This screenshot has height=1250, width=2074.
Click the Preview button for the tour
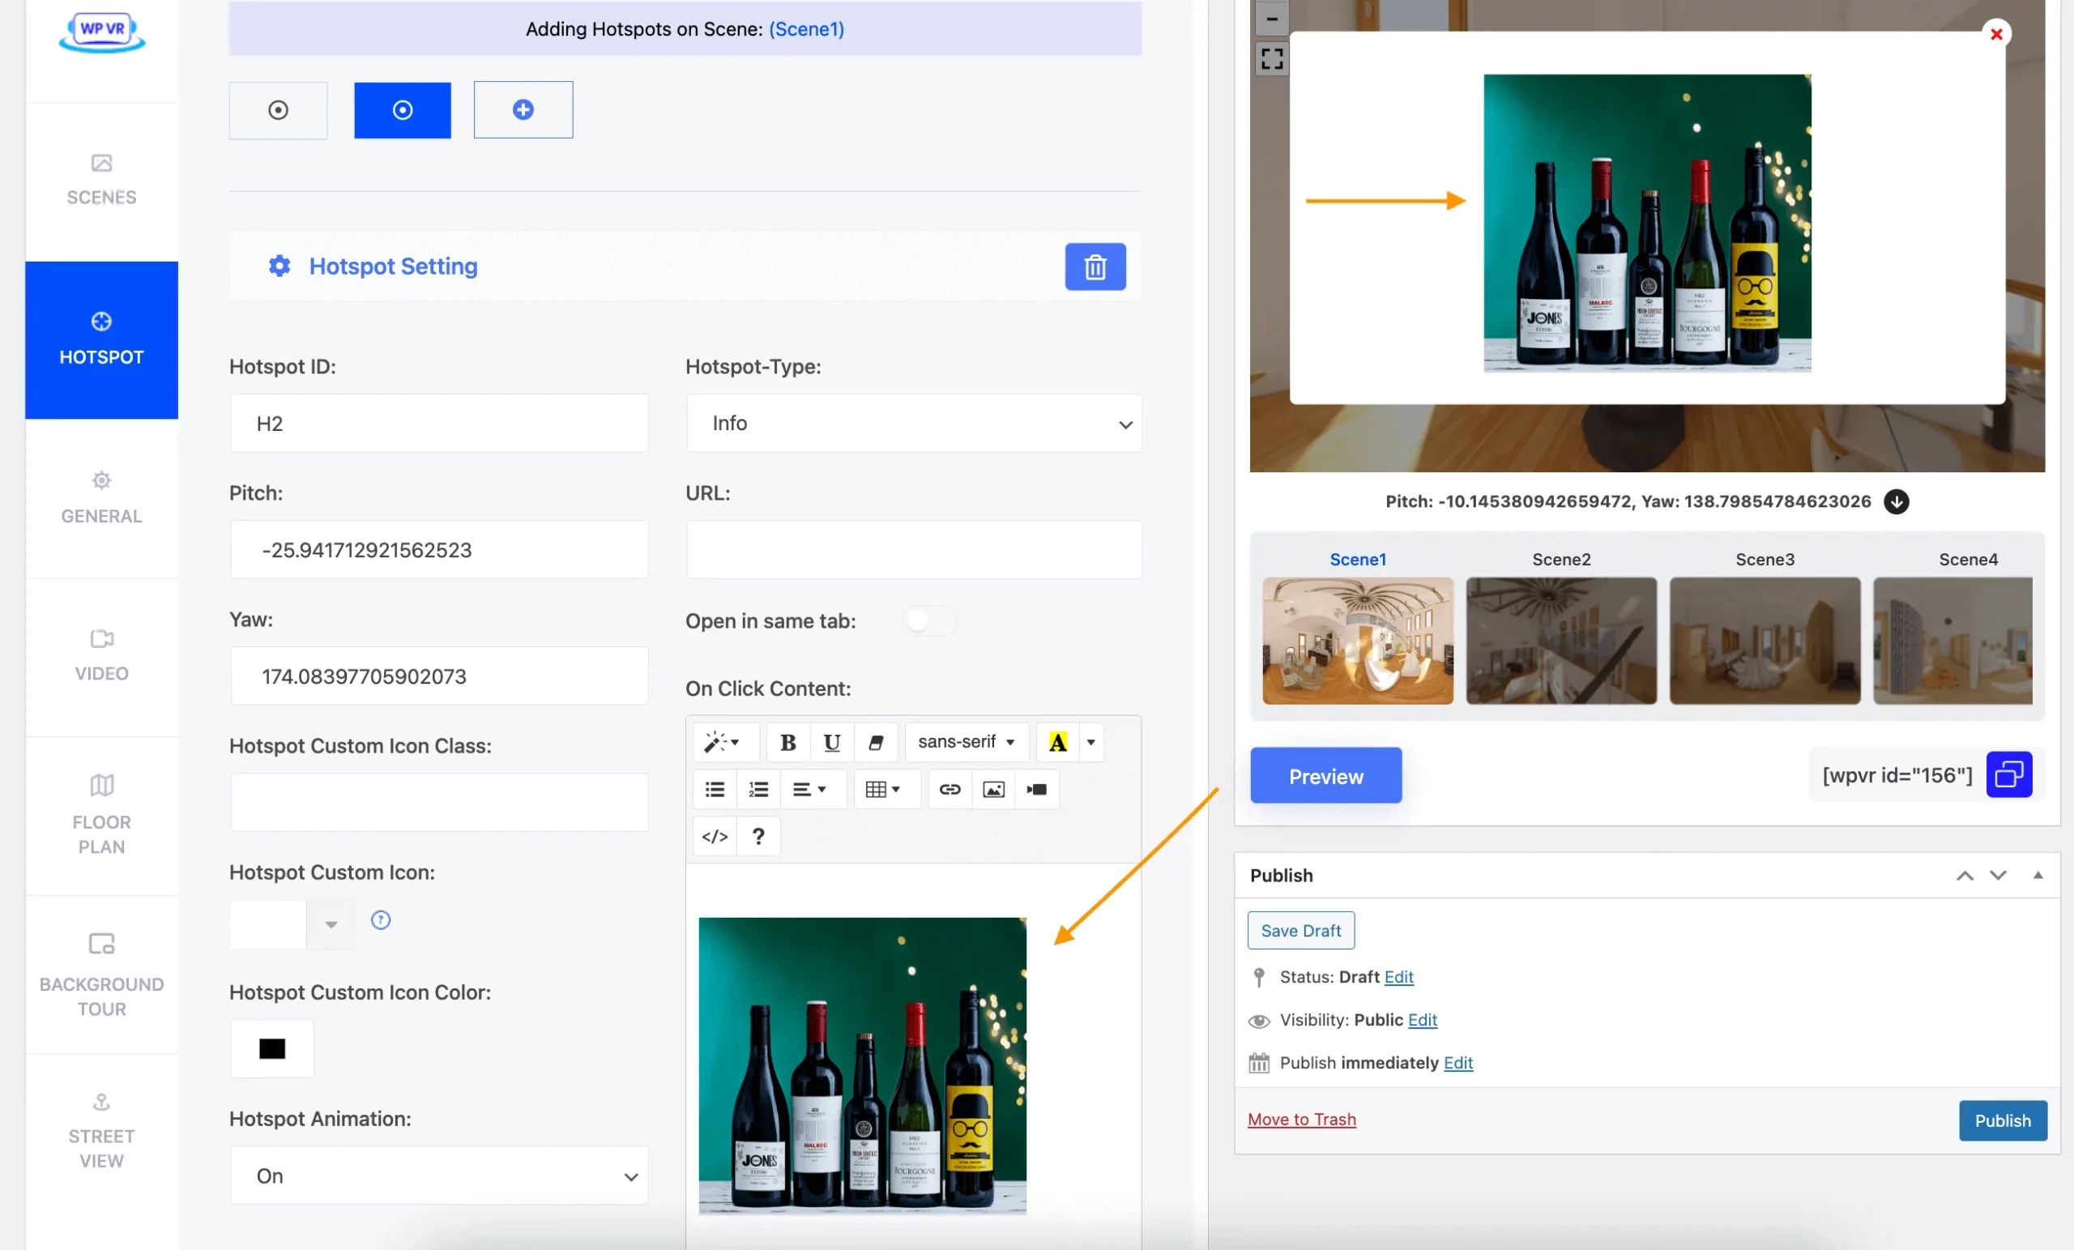coord(1326,774)
